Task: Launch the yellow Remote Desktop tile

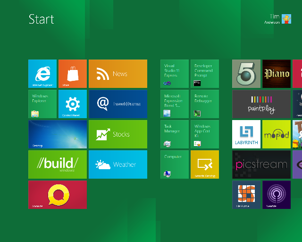Action: [205, 164]
